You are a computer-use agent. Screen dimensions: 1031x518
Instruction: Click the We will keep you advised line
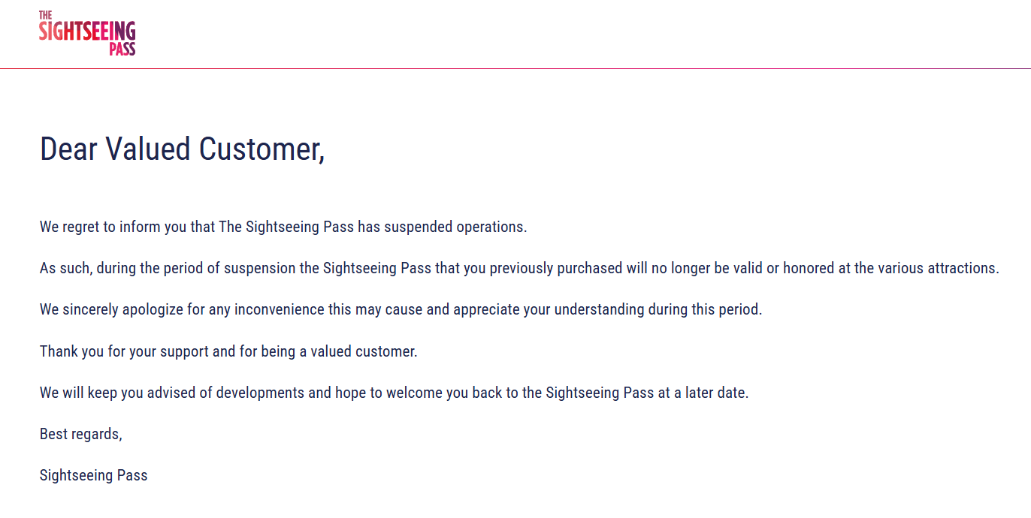pyautogui.click(x=395, y=393)
